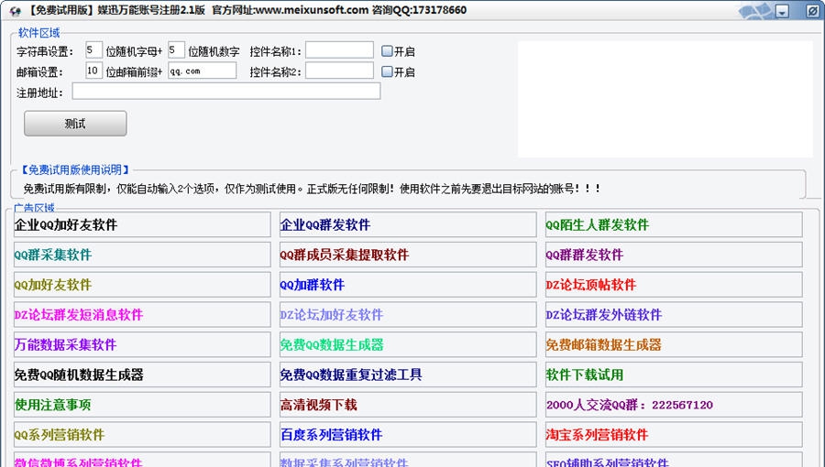Viewport: 825px width, 467px height.
Task: Open DZ论坛群发短消息软件 ad button
Action: click(142, 315)
